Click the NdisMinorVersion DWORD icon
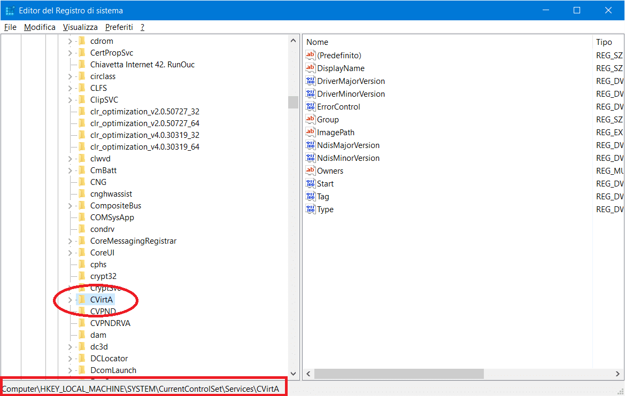 pyautogui.click(x=310, y=158)
